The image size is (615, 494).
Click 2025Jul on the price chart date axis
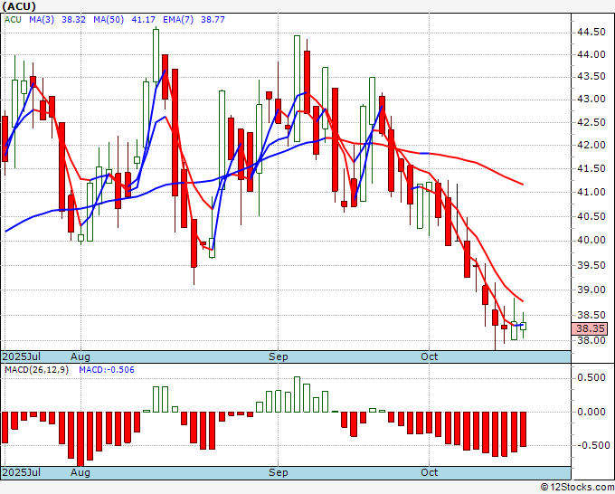[22, 356]
